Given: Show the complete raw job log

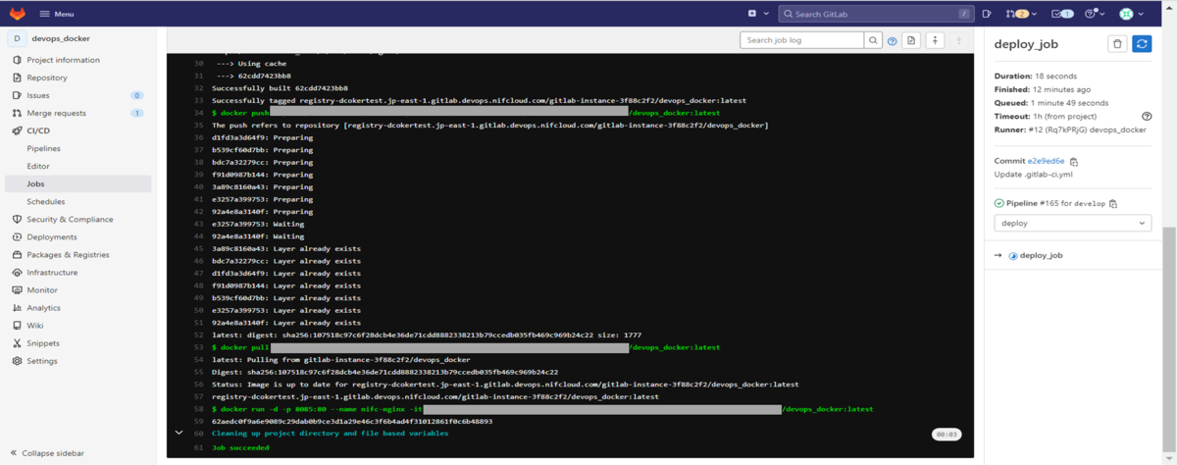Looking at the screenshot, I should pyautogui.click(x=911, y=40).
